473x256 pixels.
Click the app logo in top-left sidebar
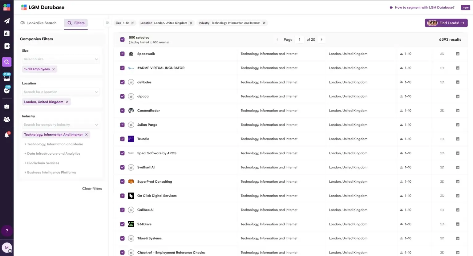click(7, 7)
